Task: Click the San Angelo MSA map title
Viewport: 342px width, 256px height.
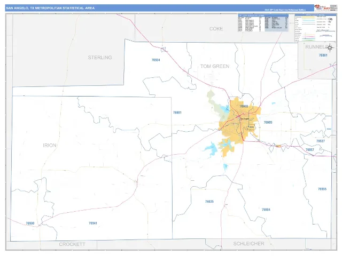Action: pos(50,8)
